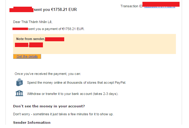Click the shopping bag icon
Screen dimensions: 189x128
(x=19, y=83)
